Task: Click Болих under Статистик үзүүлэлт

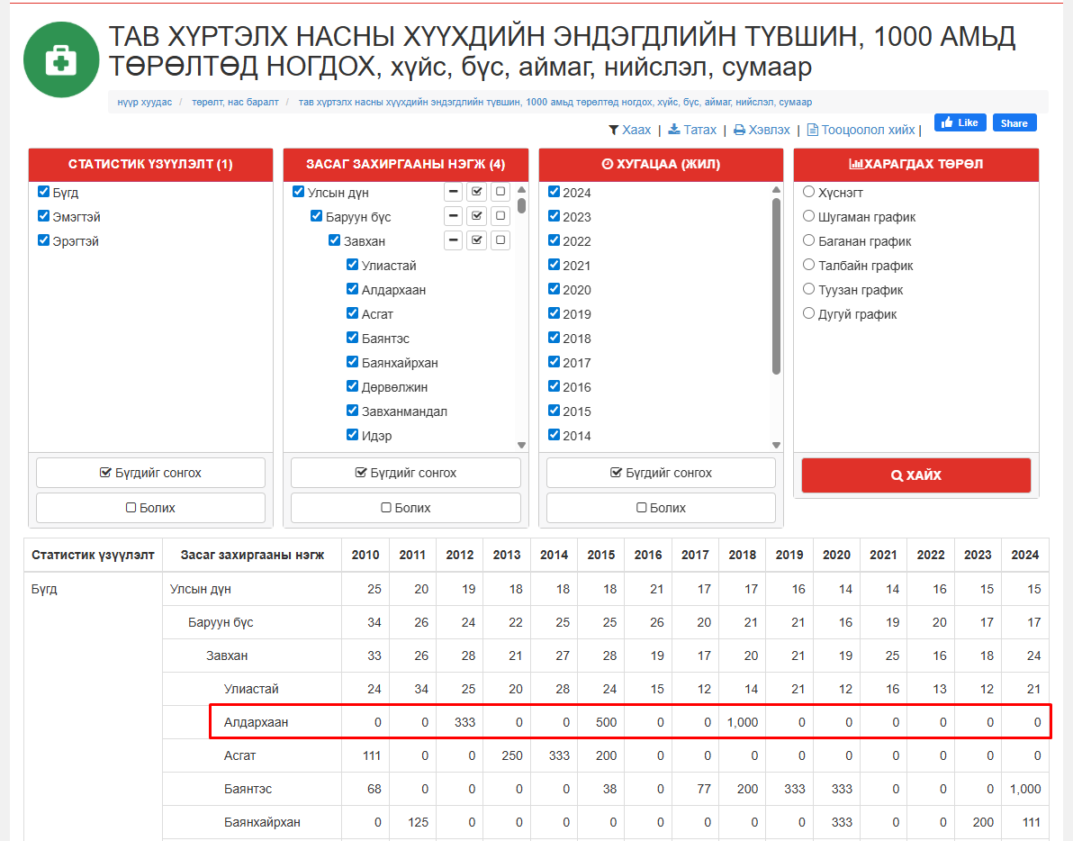Action: [x=150, y=508]
